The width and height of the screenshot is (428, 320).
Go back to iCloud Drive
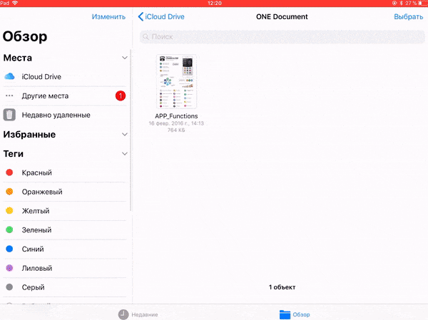click(161, 16)
